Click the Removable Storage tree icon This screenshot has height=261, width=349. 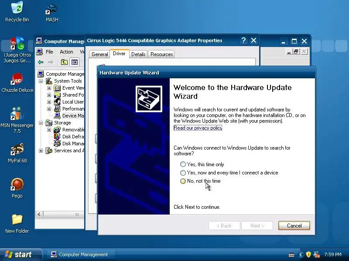57,130
